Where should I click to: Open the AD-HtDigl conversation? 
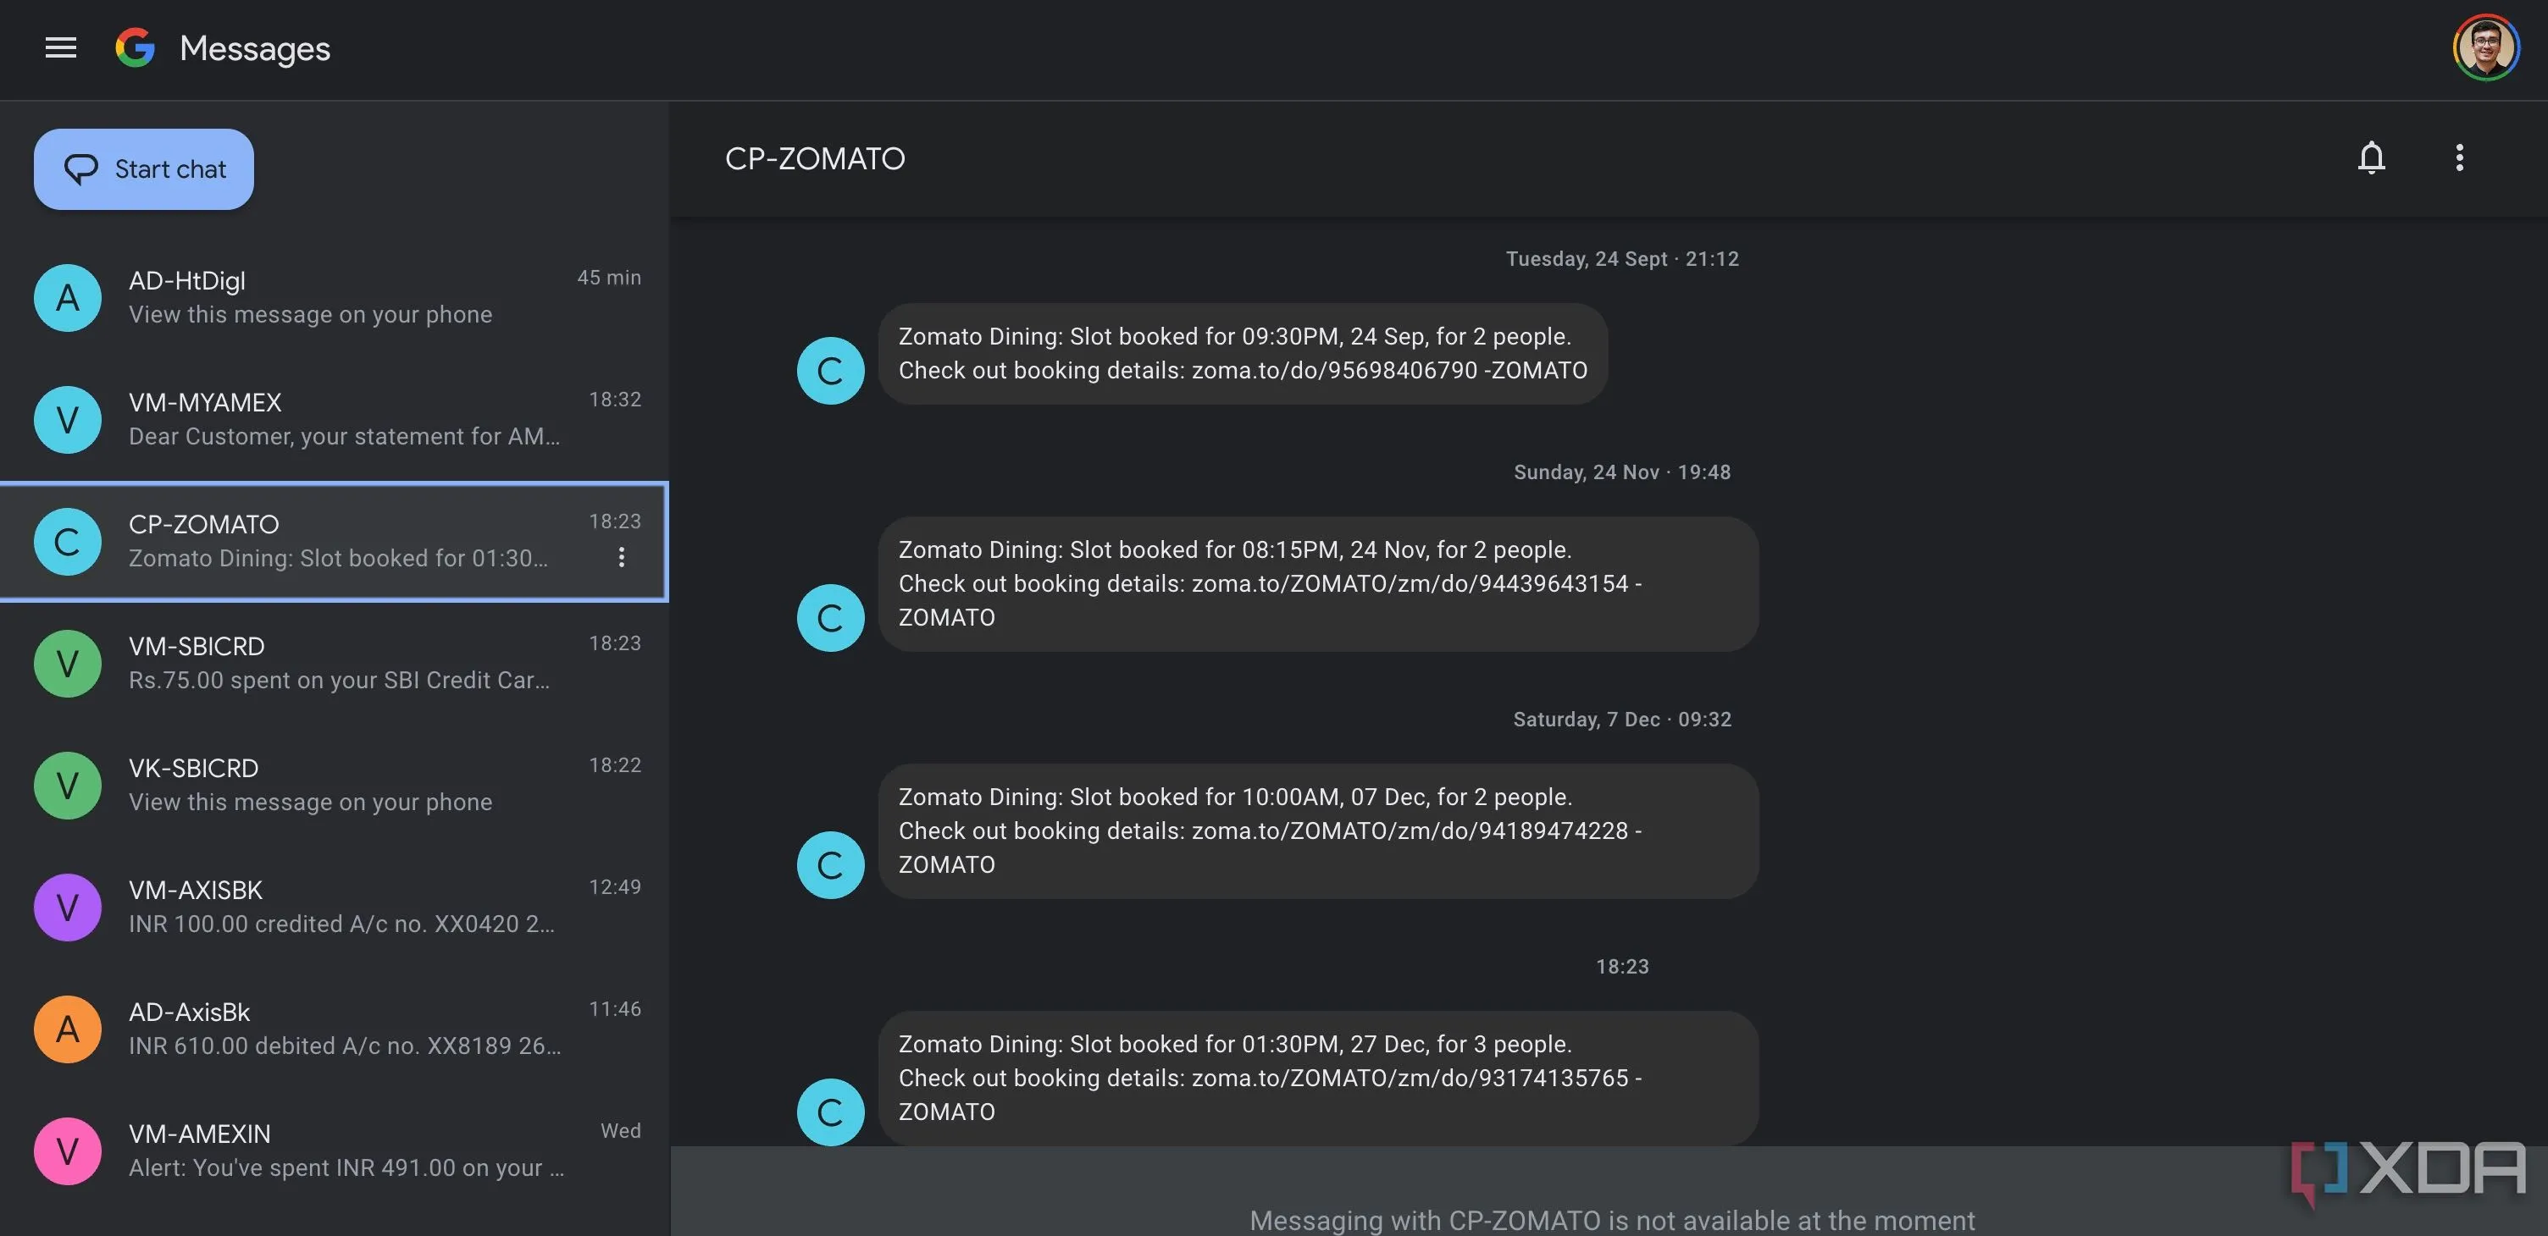tap(335, 298)
